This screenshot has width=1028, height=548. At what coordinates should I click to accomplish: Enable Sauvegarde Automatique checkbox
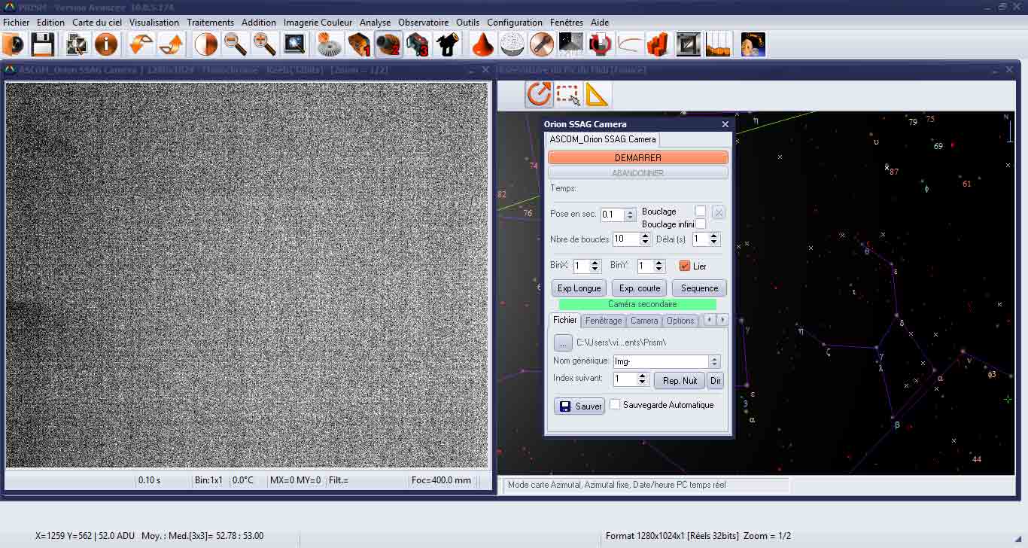point(615,405)
